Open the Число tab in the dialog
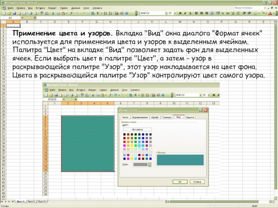This screenshot has height=208, width=278. click(x=125, y=118)
